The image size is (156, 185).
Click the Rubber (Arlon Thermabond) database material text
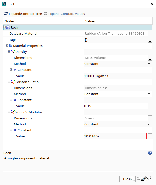[116, 34]
